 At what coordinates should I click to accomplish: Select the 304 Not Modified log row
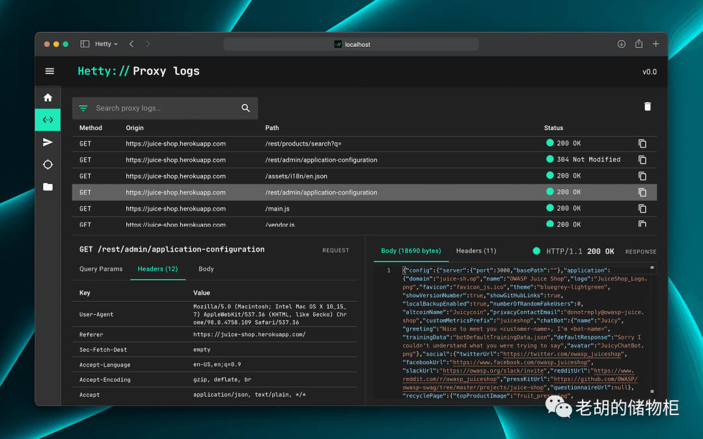(365, 159)
